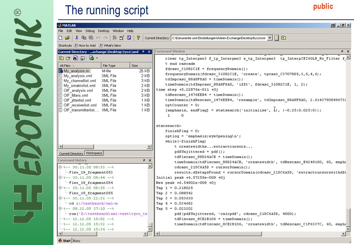Click the Cut scissors icon
354x245 pixels.
[77, 38]
